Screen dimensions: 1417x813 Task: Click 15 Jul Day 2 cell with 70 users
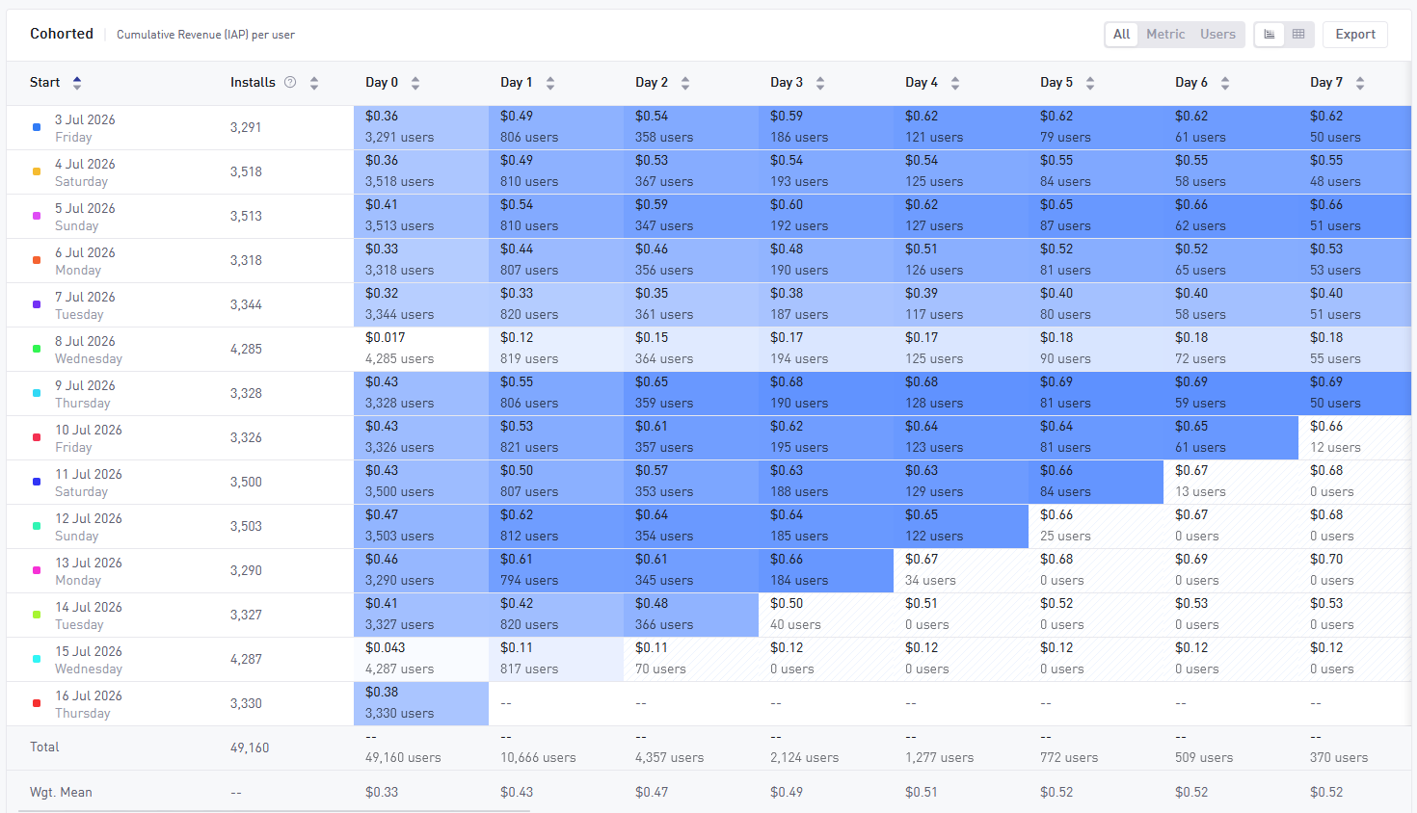pos(691,659)
